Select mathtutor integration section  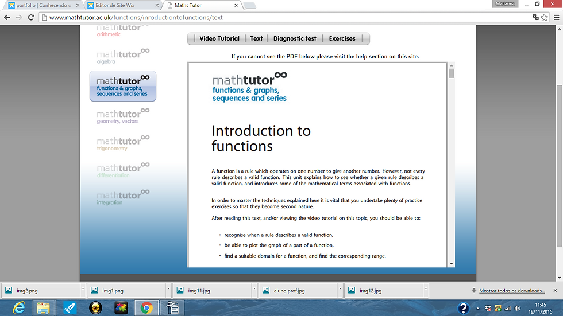tap(123, 197)
